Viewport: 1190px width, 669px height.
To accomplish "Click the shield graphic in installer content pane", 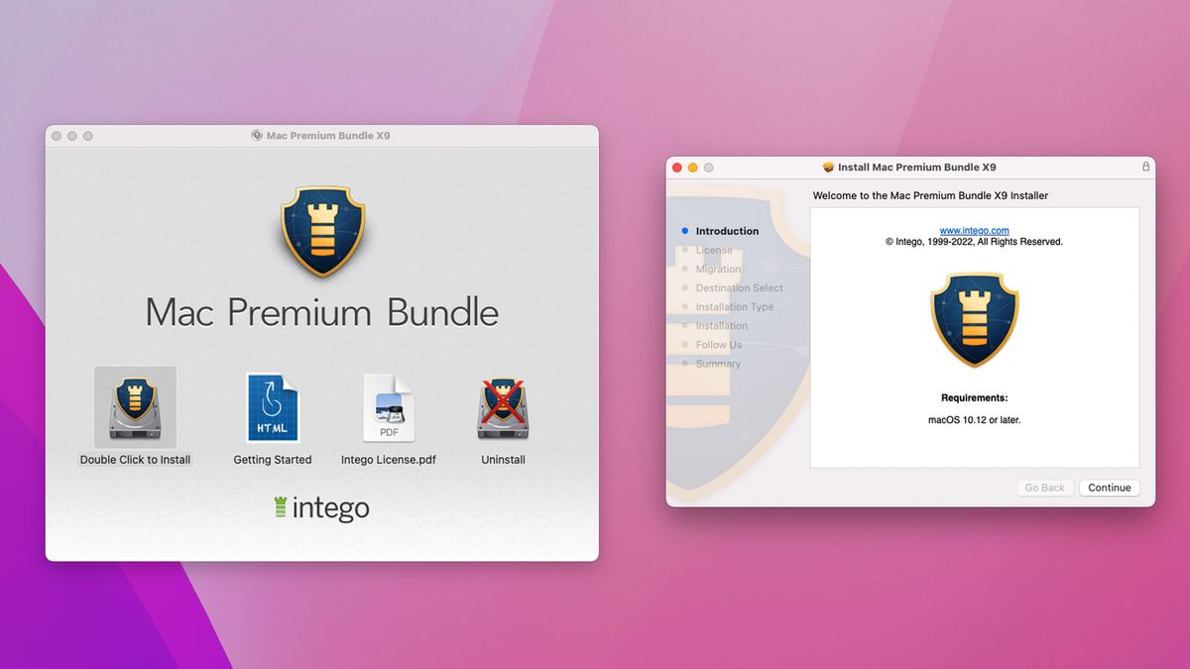I will point(975,320).
